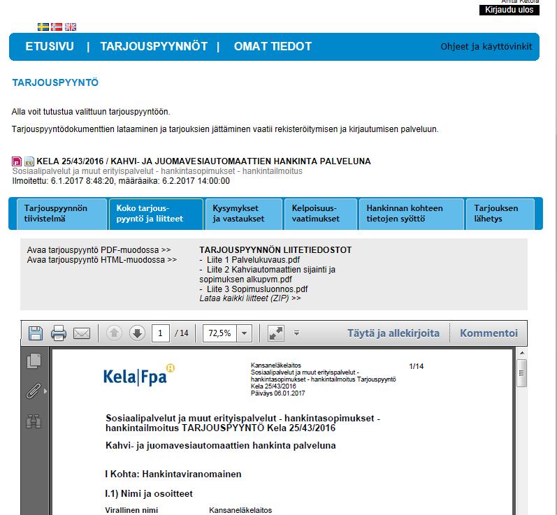
Task: Open the page thumbnails panel
Action: pos(34,361)
